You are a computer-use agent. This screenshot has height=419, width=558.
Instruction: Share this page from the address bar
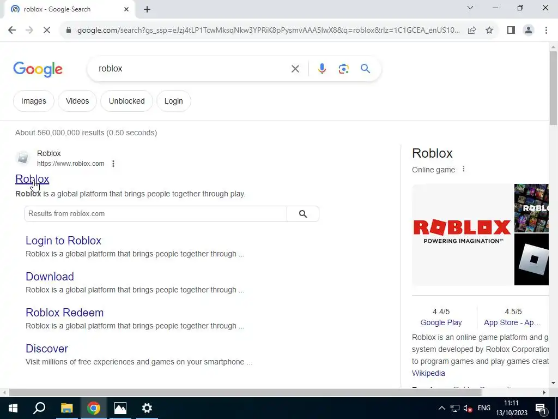coord(472,31)
